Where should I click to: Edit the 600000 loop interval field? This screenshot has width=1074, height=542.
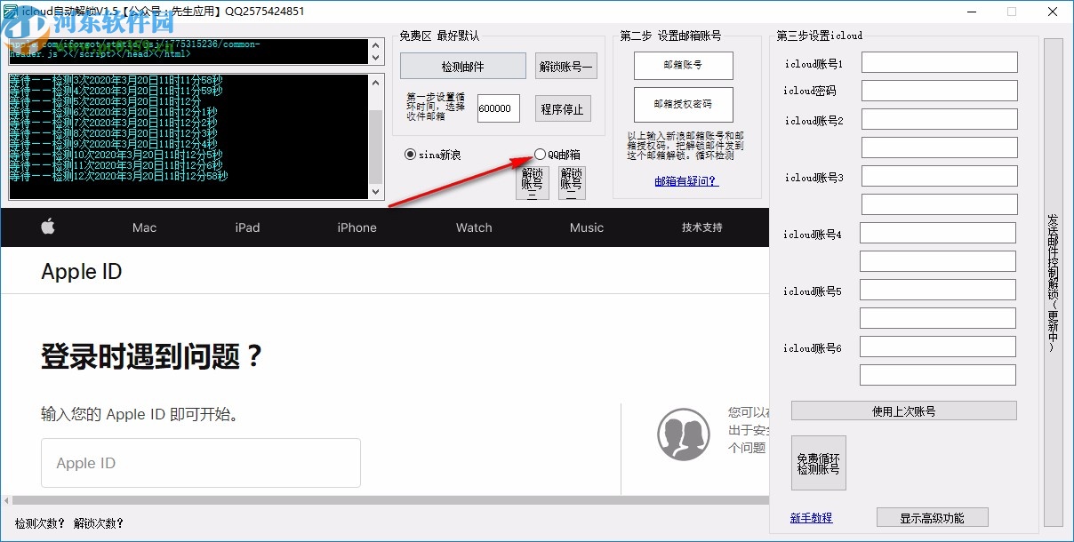click(497, 108)
